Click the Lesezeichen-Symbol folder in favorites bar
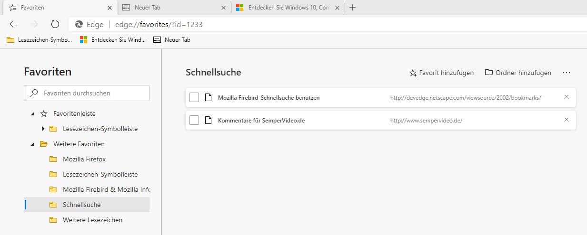 point(40,40)
